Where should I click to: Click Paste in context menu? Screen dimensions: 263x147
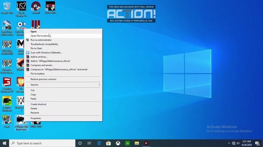[63, 99]
